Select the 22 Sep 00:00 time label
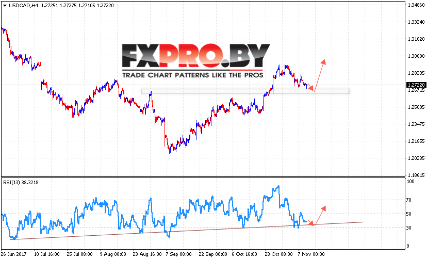Image resolution: width=427 pixels, height=260 pixels. click(x=213, y=254)
